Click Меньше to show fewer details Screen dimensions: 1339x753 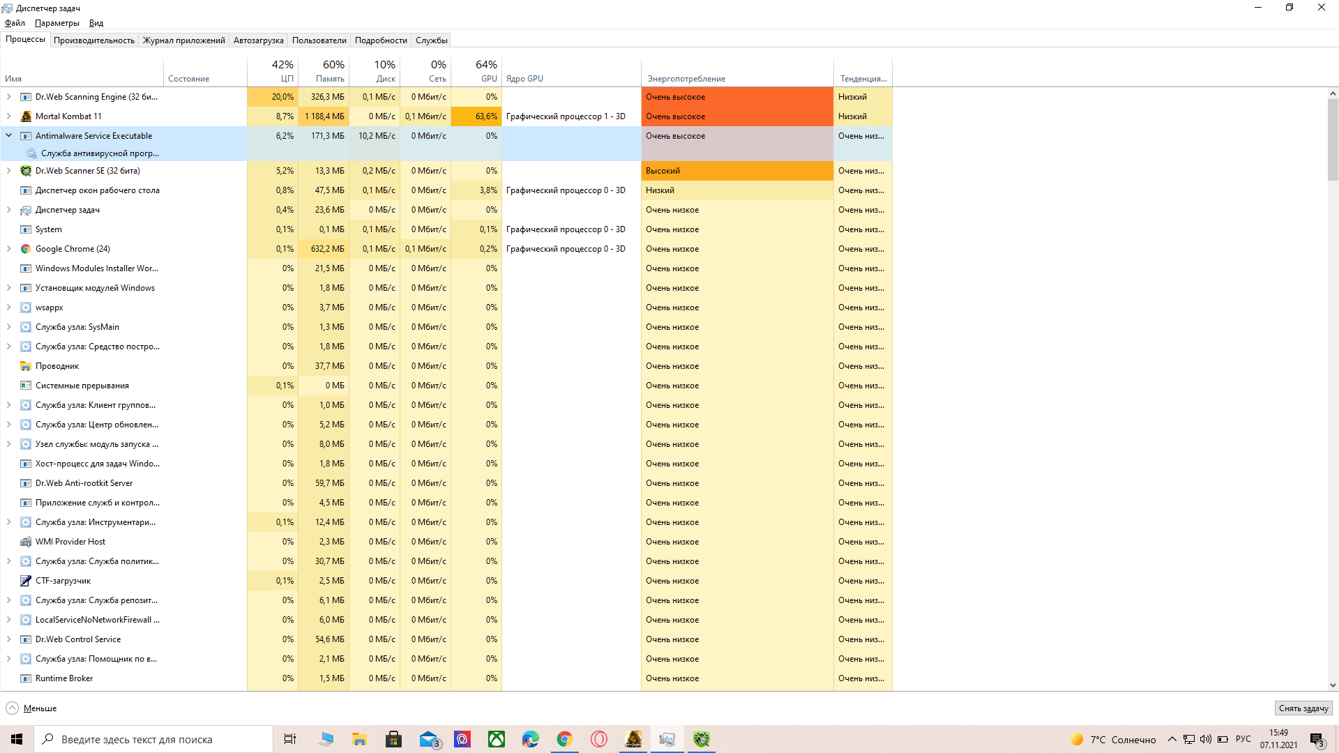(32, 708)
